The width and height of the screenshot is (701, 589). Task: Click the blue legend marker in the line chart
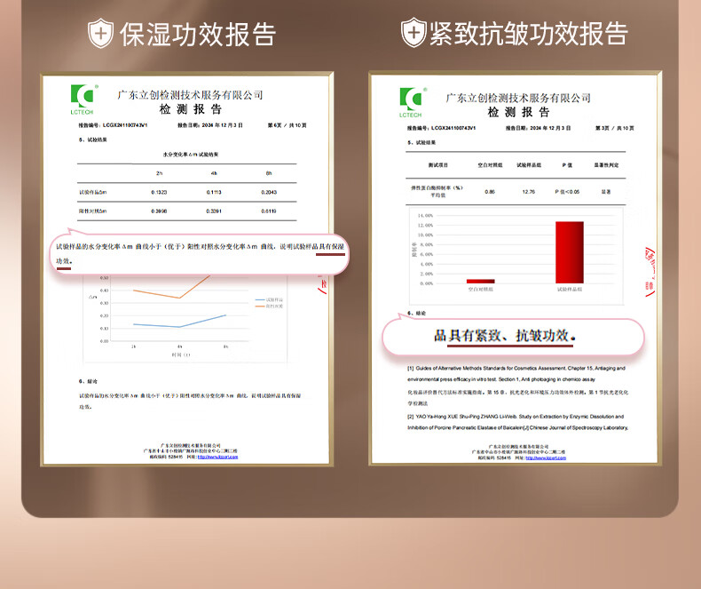coord(258,299)
